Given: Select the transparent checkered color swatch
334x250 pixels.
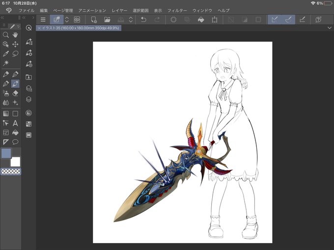Looking at the screenshot, I should [x=11, y=172].
